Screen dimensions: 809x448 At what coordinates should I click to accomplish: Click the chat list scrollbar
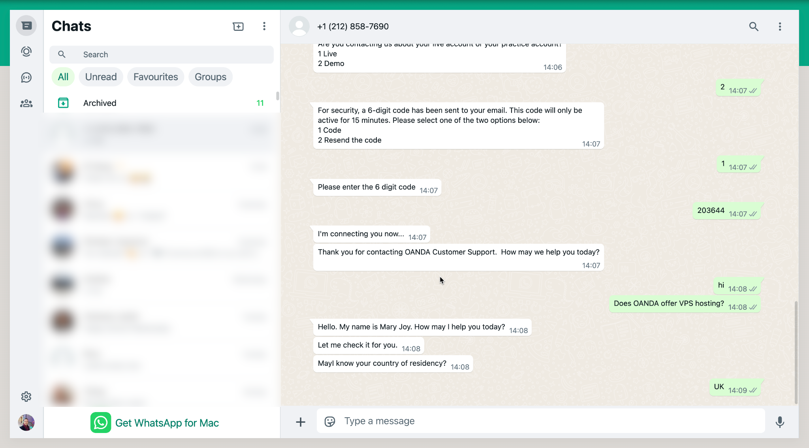(278, 96)
